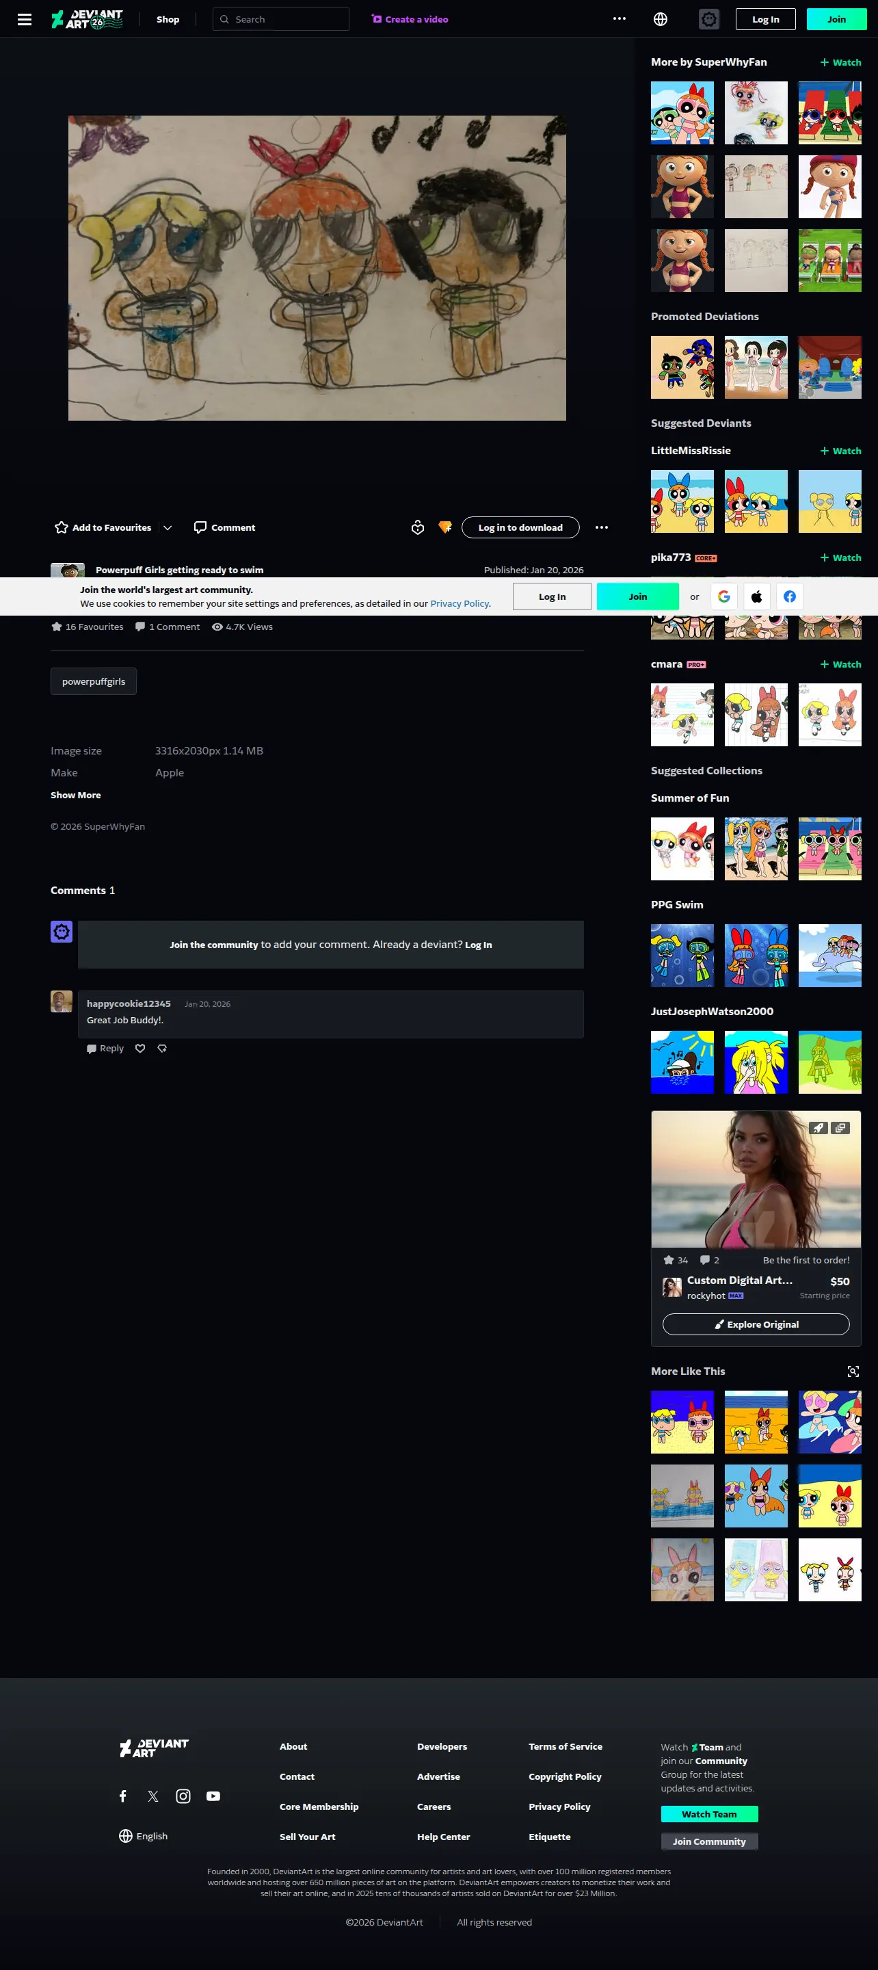This screenshot has height=1970, width=878.
Task: Click the Join Community button
Action: (x=709, y=1841)
